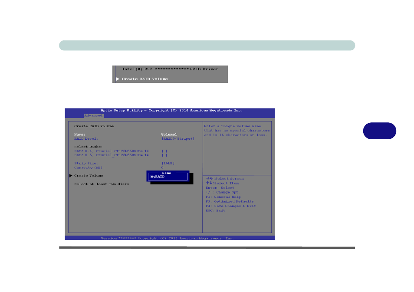Click the Capacity (MB) value
The width and height of the screenshot is (414, 292).
click(x=162, y=167)
